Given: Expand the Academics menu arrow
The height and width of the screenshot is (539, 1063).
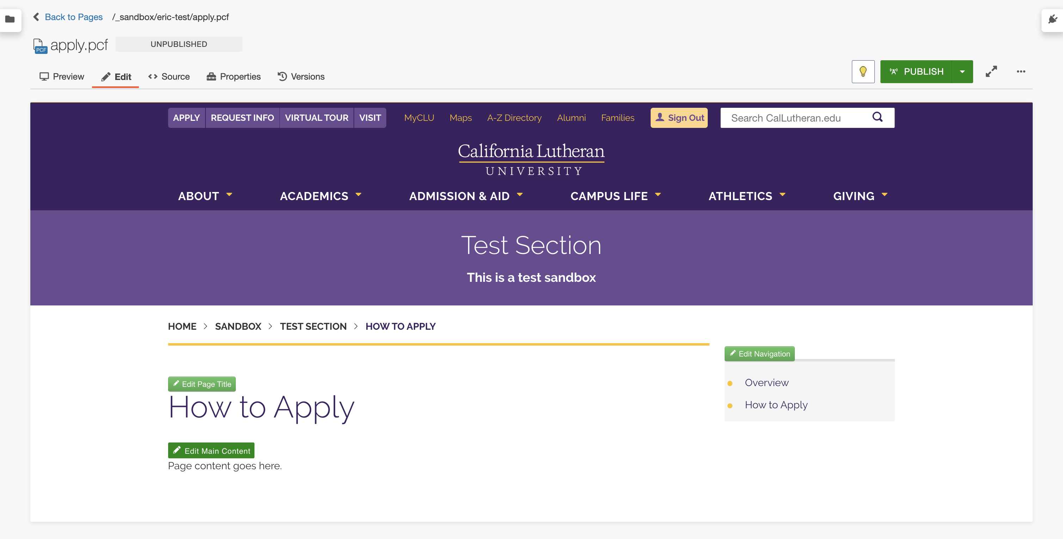Looking at the screenshot, I should 358,195.
